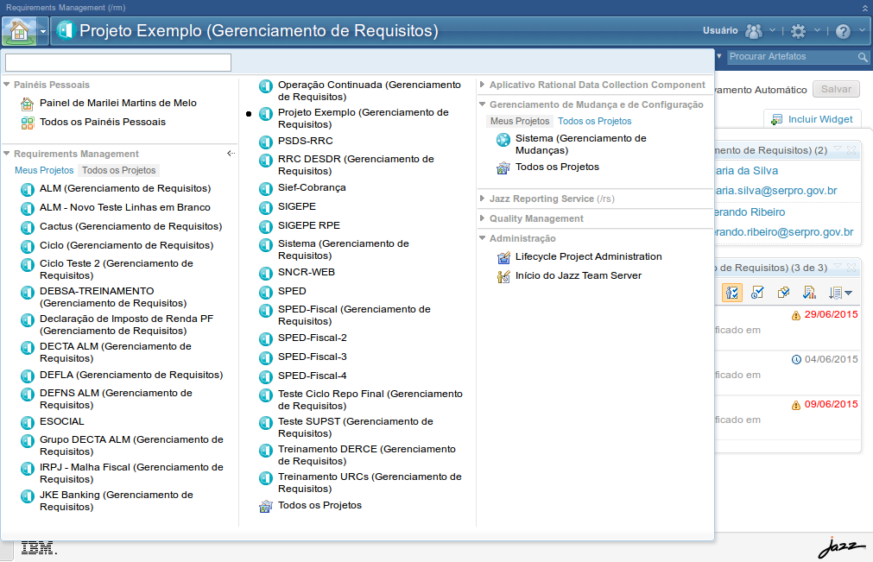Click the Sief-Cobrança icon
This screenshot has height=562, width=873.
tap(266, 189)
